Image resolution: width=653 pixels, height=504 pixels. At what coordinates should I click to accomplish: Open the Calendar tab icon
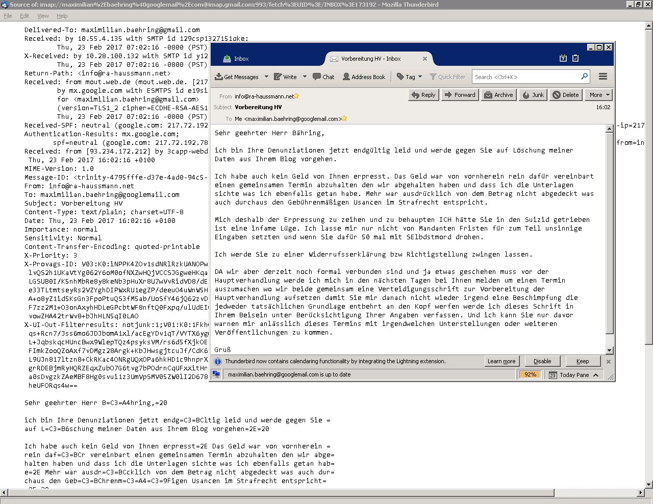click(563, 58)
